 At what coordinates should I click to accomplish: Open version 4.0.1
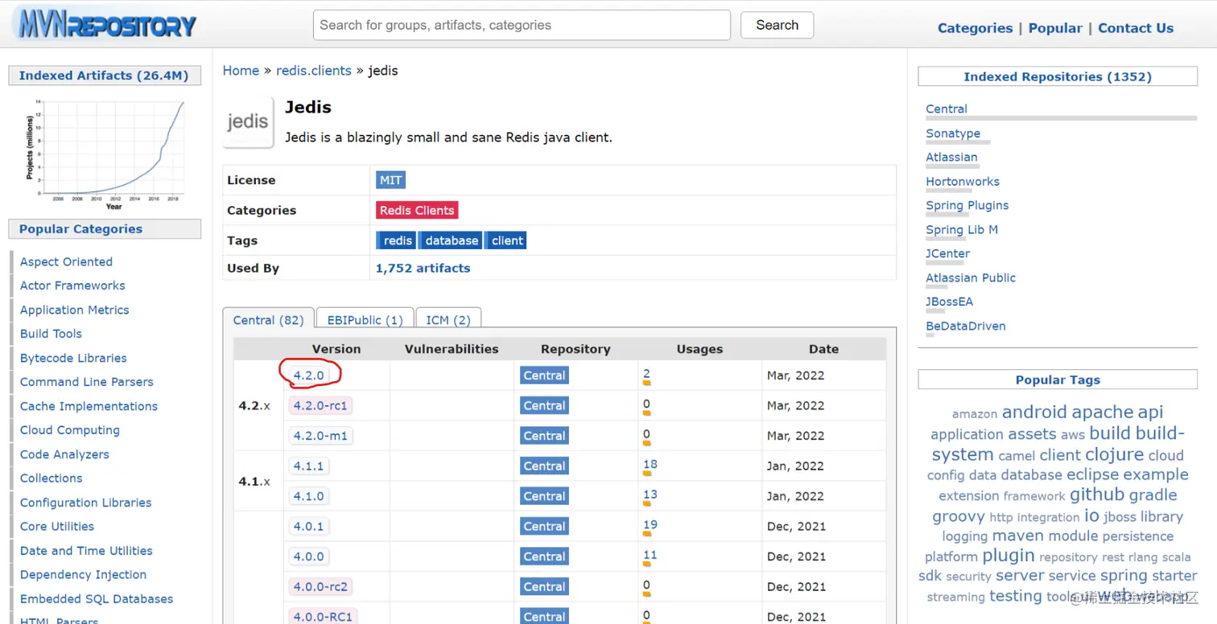point(308,526)
